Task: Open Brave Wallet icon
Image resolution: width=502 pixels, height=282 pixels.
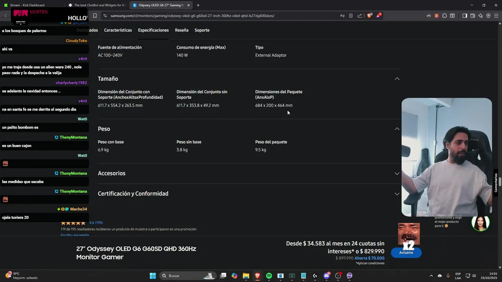Action: coord(473,16)
